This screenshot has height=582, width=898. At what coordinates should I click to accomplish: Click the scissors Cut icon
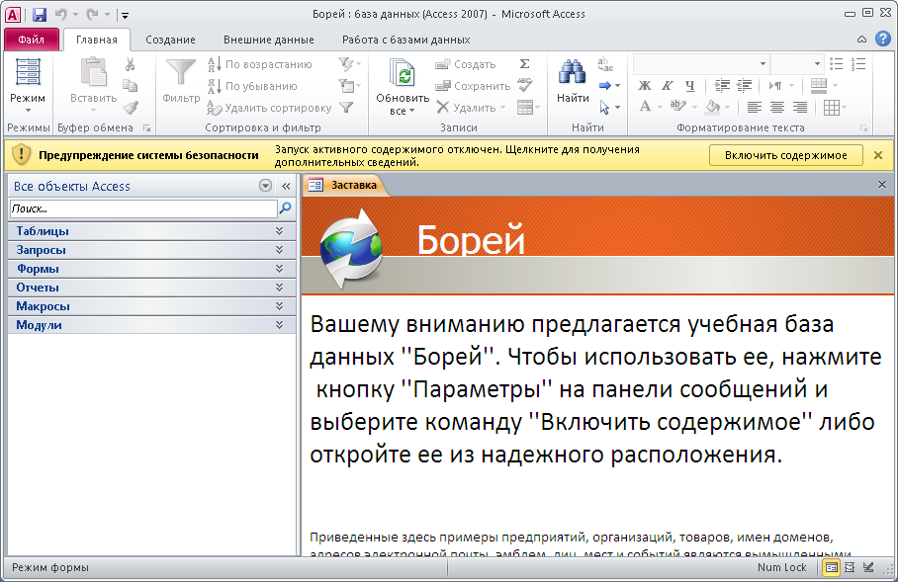click(130, 64)
